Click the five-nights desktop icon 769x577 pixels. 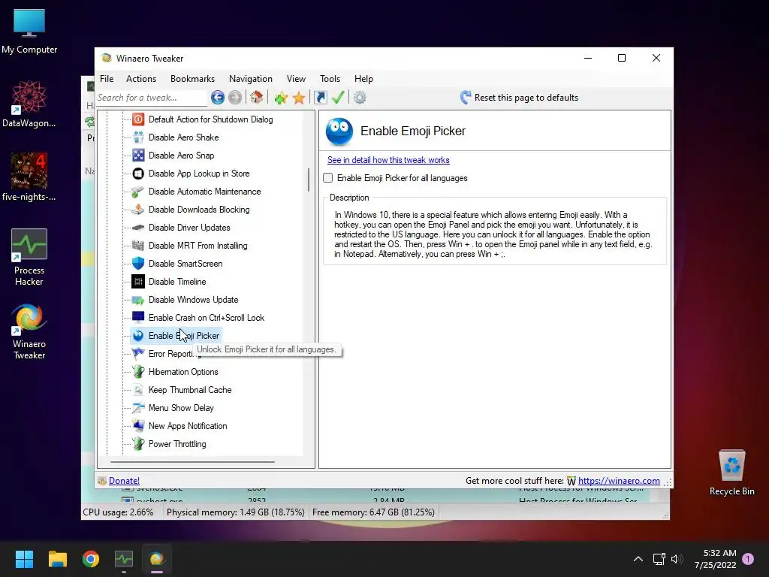tap(29, 177)
